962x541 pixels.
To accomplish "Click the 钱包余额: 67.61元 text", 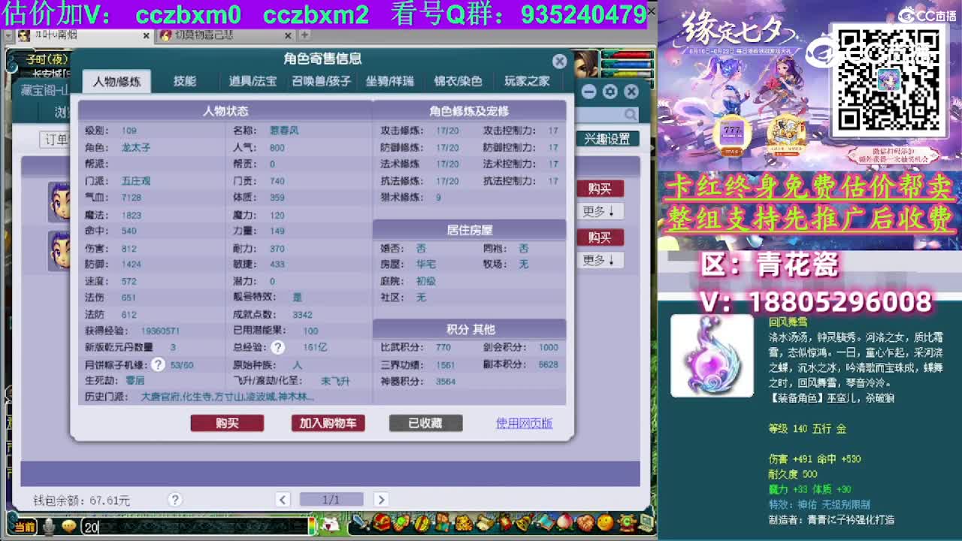I will coord(82,500).
